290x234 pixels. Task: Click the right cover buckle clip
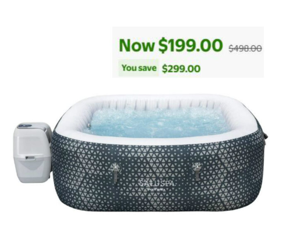[x=197, y=171]
